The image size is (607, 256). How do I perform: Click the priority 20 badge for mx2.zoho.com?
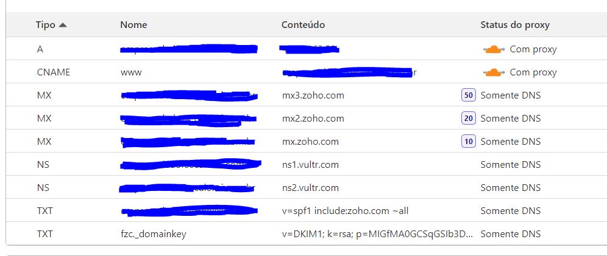(x=469, y=119)
